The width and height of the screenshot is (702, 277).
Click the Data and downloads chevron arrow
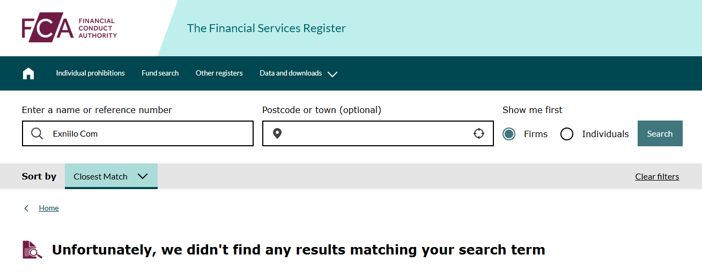332,74
